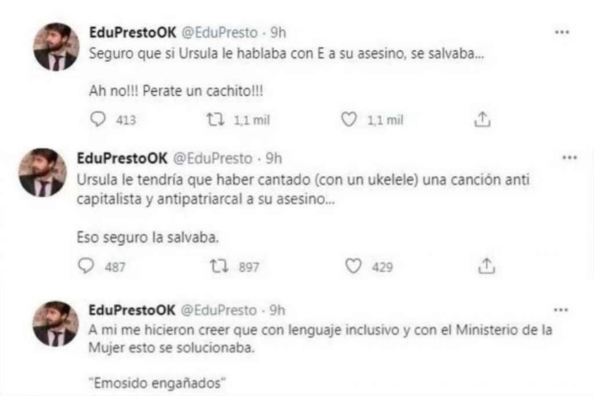594x396 pixels.
Task: Open EduPrestoOK name on third tweet
Action: [x=132, y=311]
